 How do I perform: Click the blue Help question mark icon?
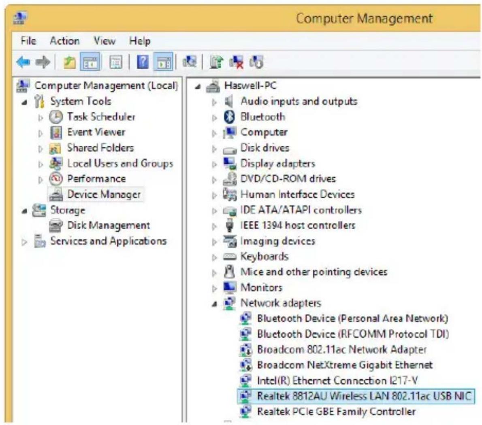tap(142, 62)
